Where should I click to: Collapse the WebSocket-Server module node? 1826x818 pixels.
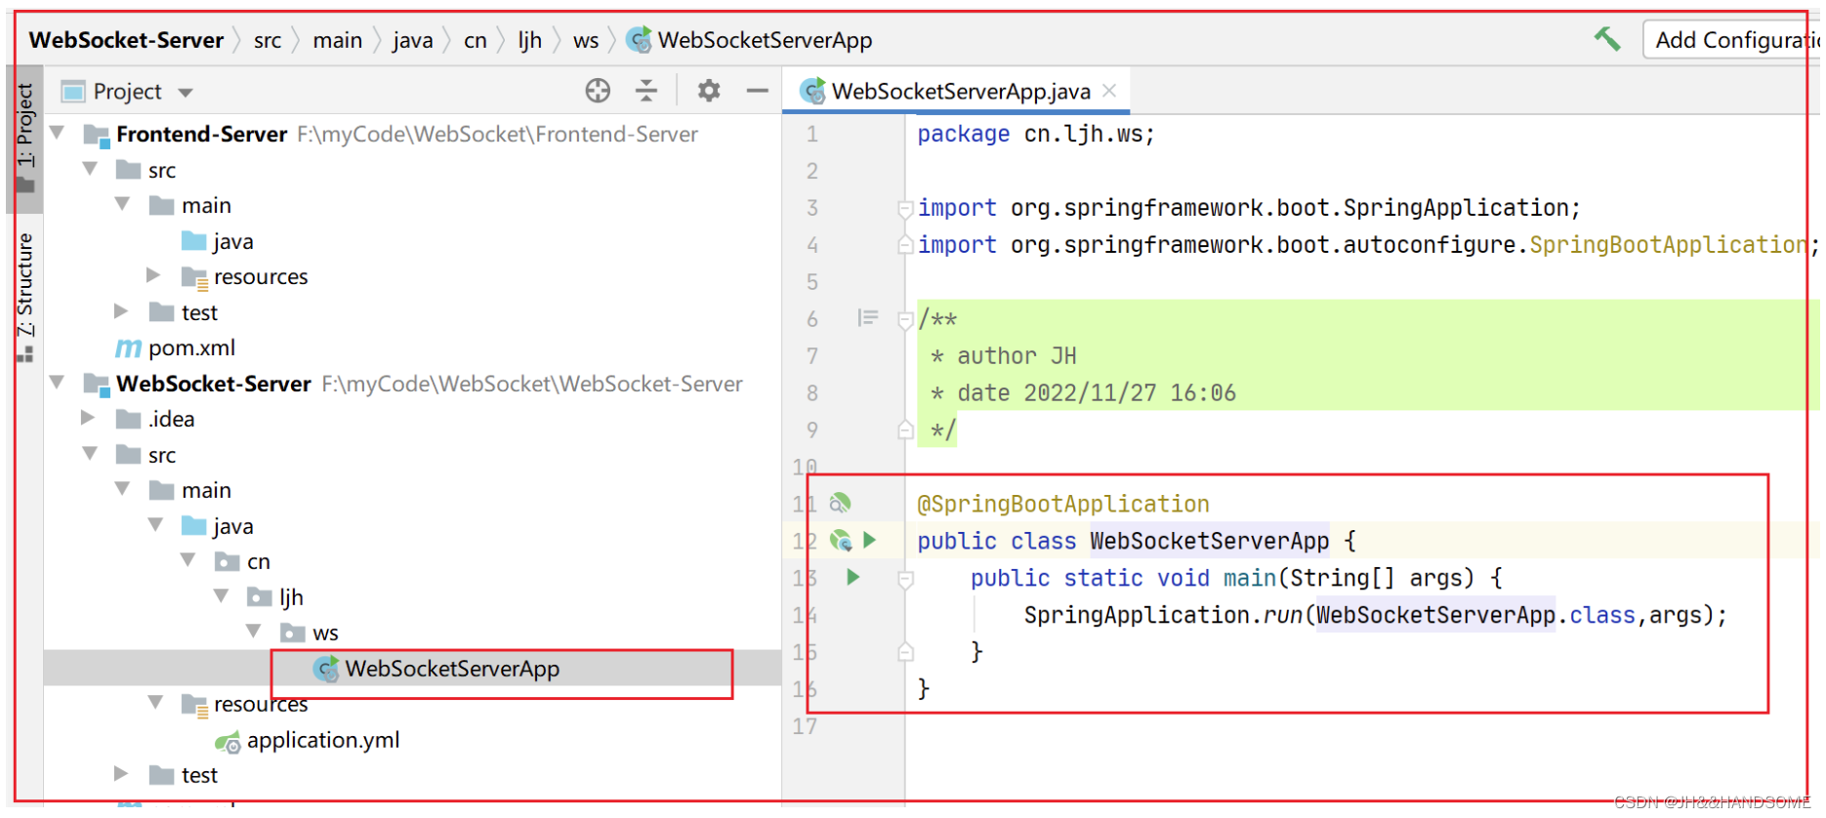tap(58, 383)
